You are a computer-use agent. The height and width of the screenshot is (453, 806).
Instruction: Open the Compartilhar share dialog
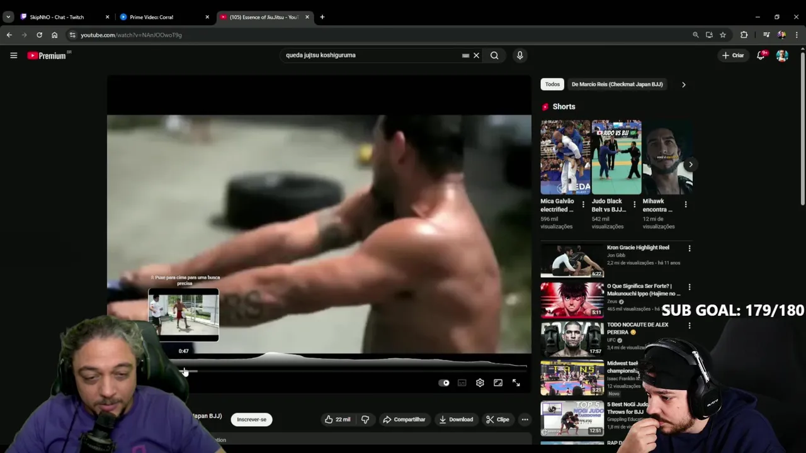click(x=404, y=419)
